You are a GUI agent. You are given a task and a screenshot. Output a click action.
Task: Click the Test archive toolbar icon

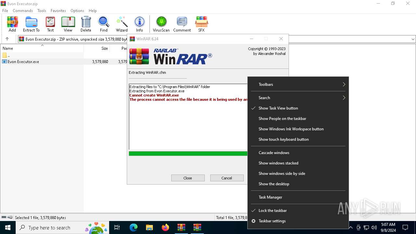(50, 24)
